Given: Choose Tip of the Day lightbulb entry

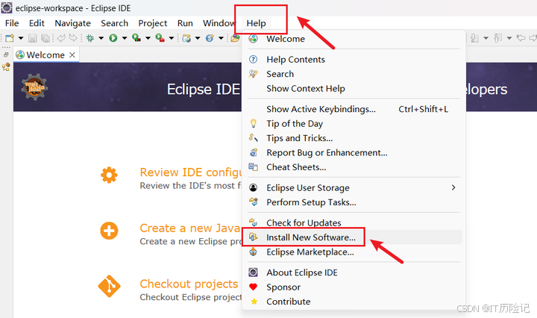Looking at the screenshot, I should click(354, 123).
